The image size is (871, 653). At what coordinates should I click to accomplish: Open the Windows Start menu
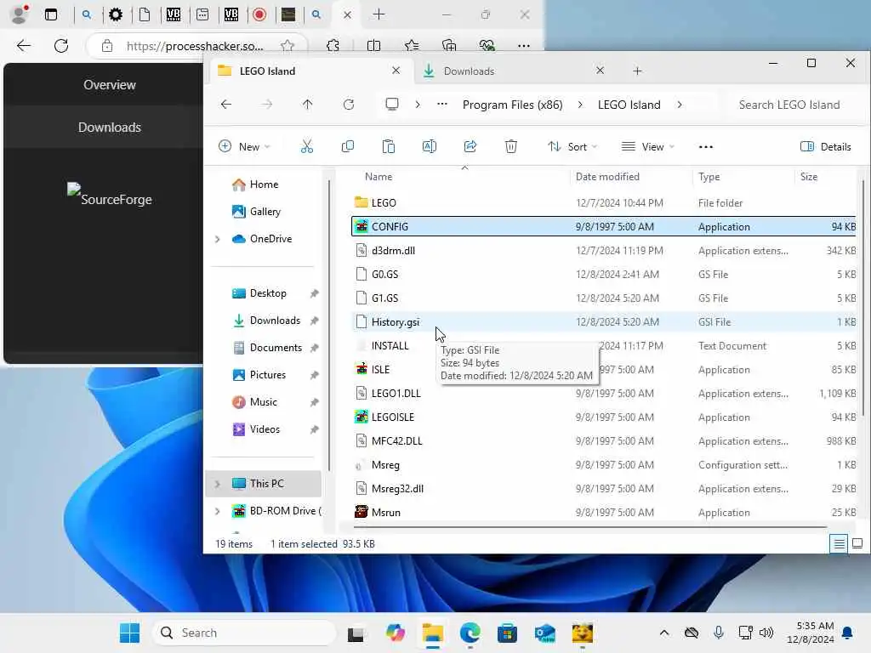coord(129,633)
